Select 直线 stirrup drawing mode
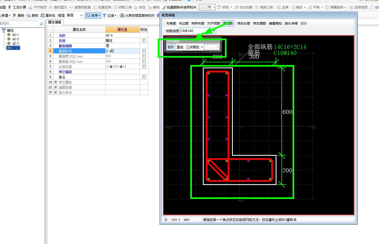Viewport: 379px width, 244px height. point(180,47)
